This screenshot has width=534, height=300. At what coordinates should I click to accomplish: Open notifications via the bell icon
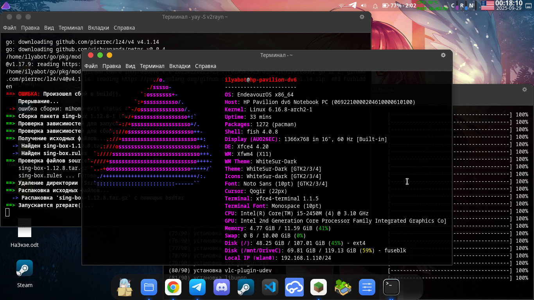coord(375,6)
